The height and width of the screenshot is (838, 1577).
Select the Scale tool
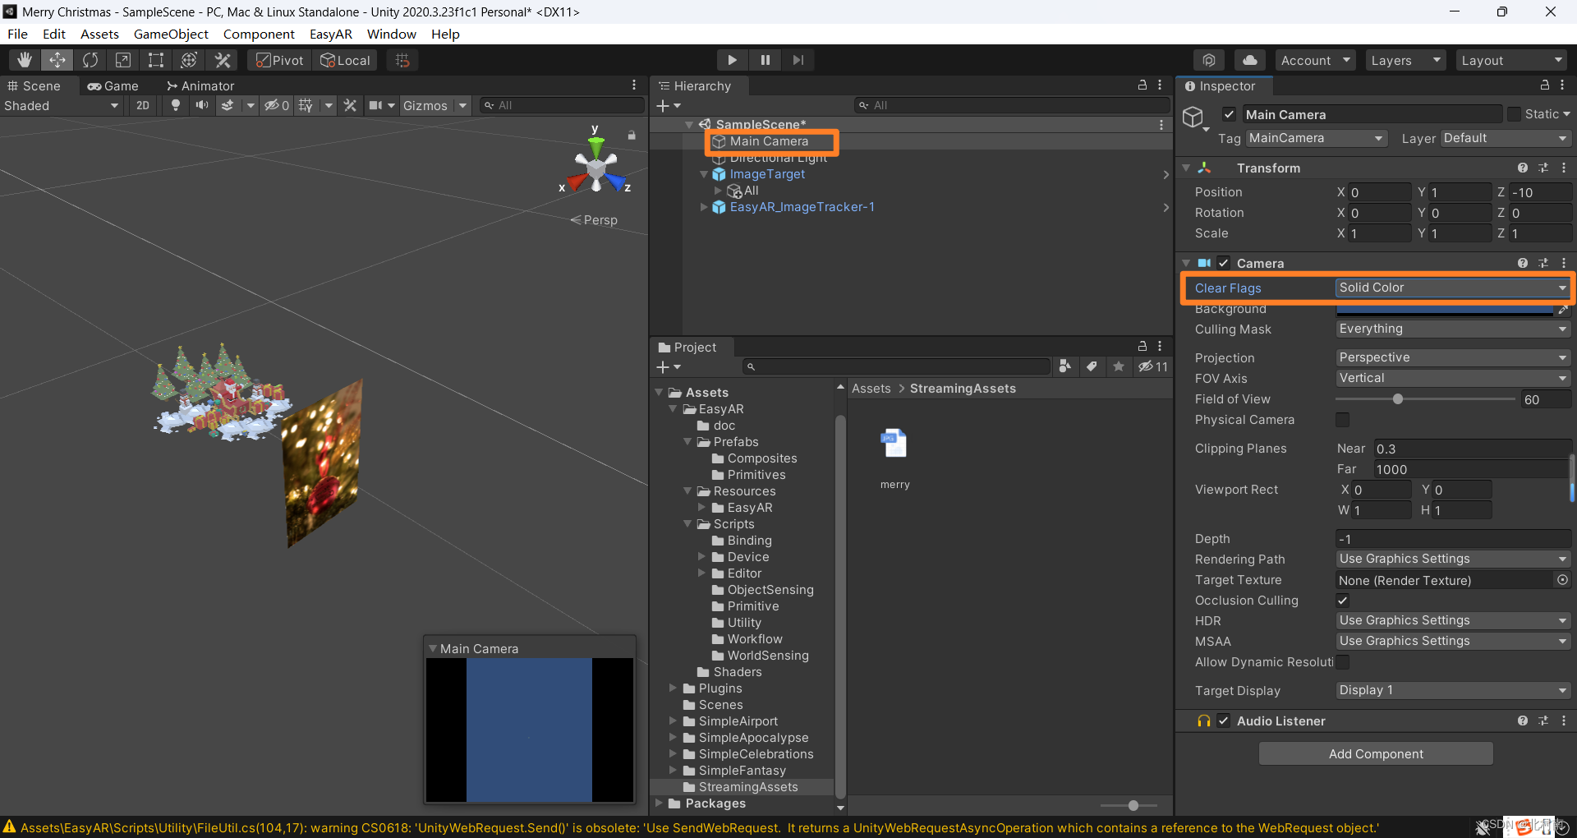click(123, 60)
